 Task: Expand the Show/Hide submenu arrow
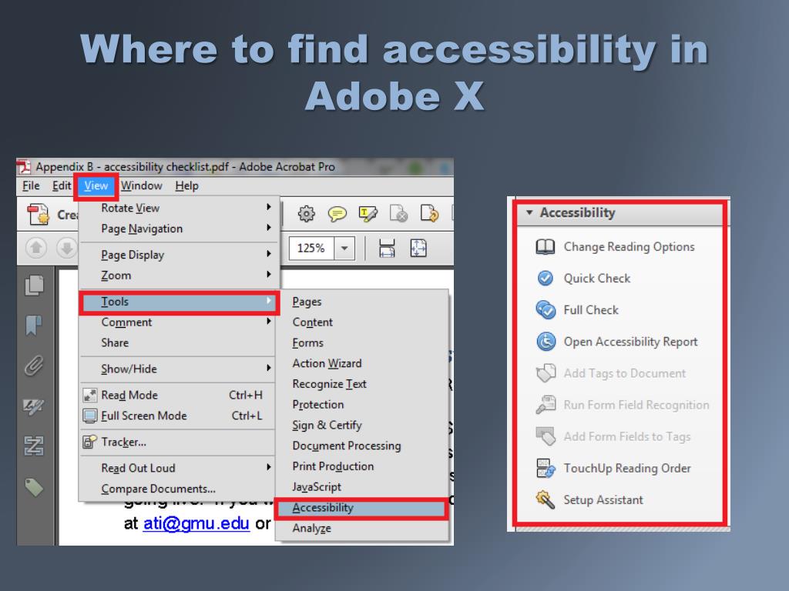[x=269, y=368]
